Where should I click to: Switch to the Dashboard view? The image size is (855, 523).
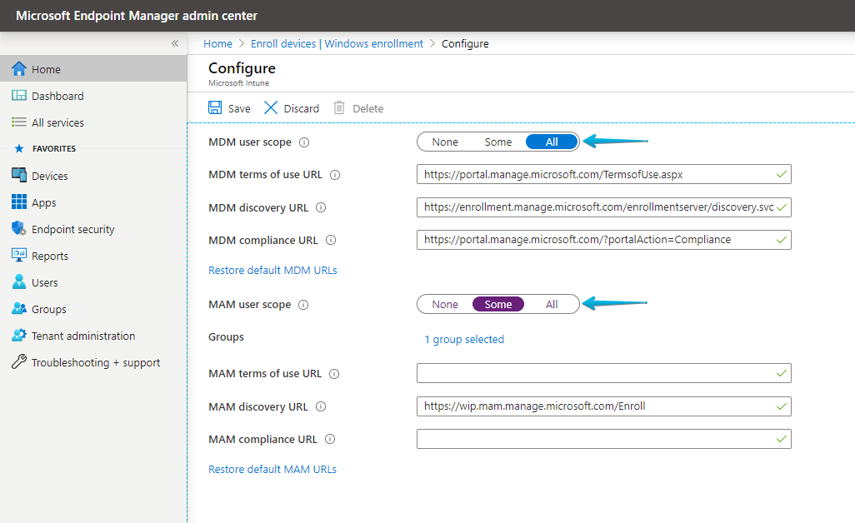click(x=58, y=95)
